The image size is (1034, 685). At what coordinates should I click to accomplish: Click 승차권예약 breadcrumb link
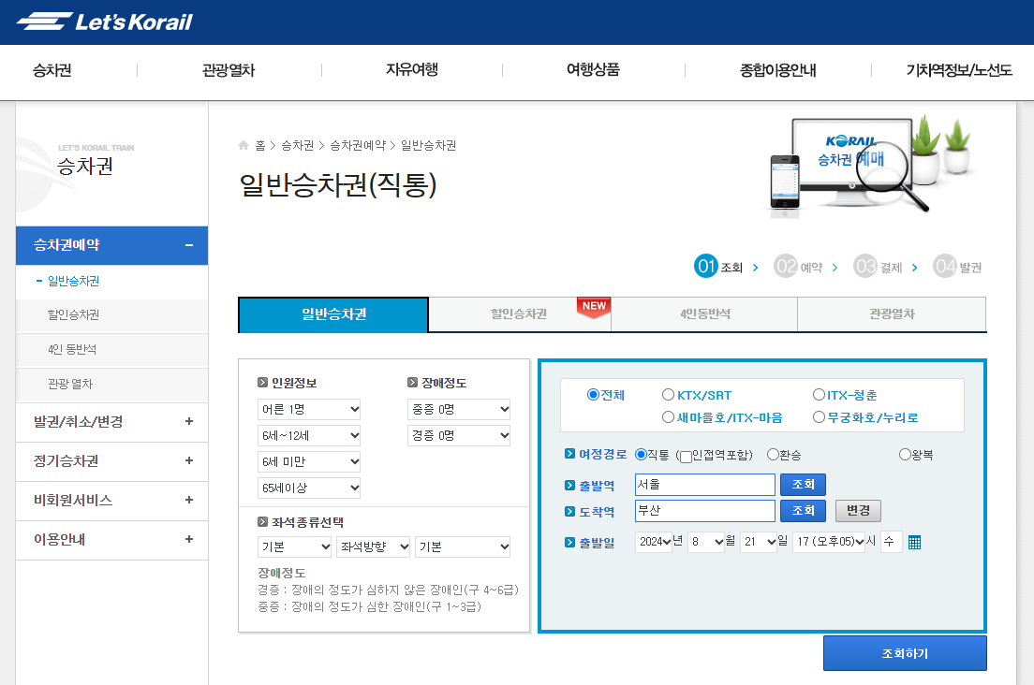click(x=358, y=145)
